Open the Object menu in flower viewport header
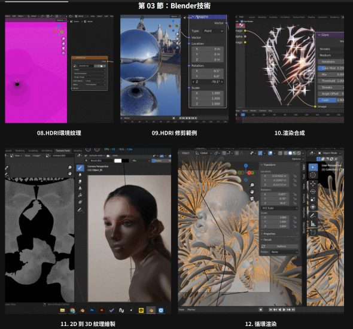Screen dimensions: 353x329 (185, 153)
